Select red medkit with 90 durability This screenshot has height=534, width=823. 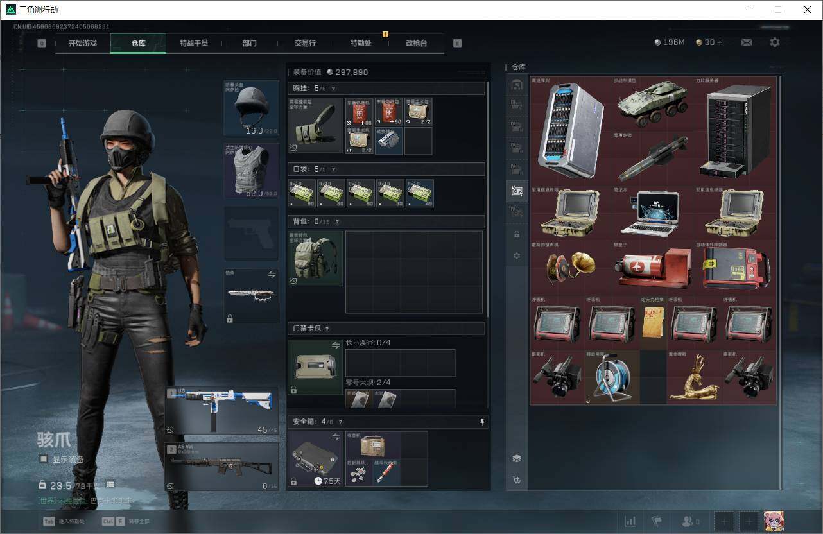pyautogui.click(x=388, y=112)
